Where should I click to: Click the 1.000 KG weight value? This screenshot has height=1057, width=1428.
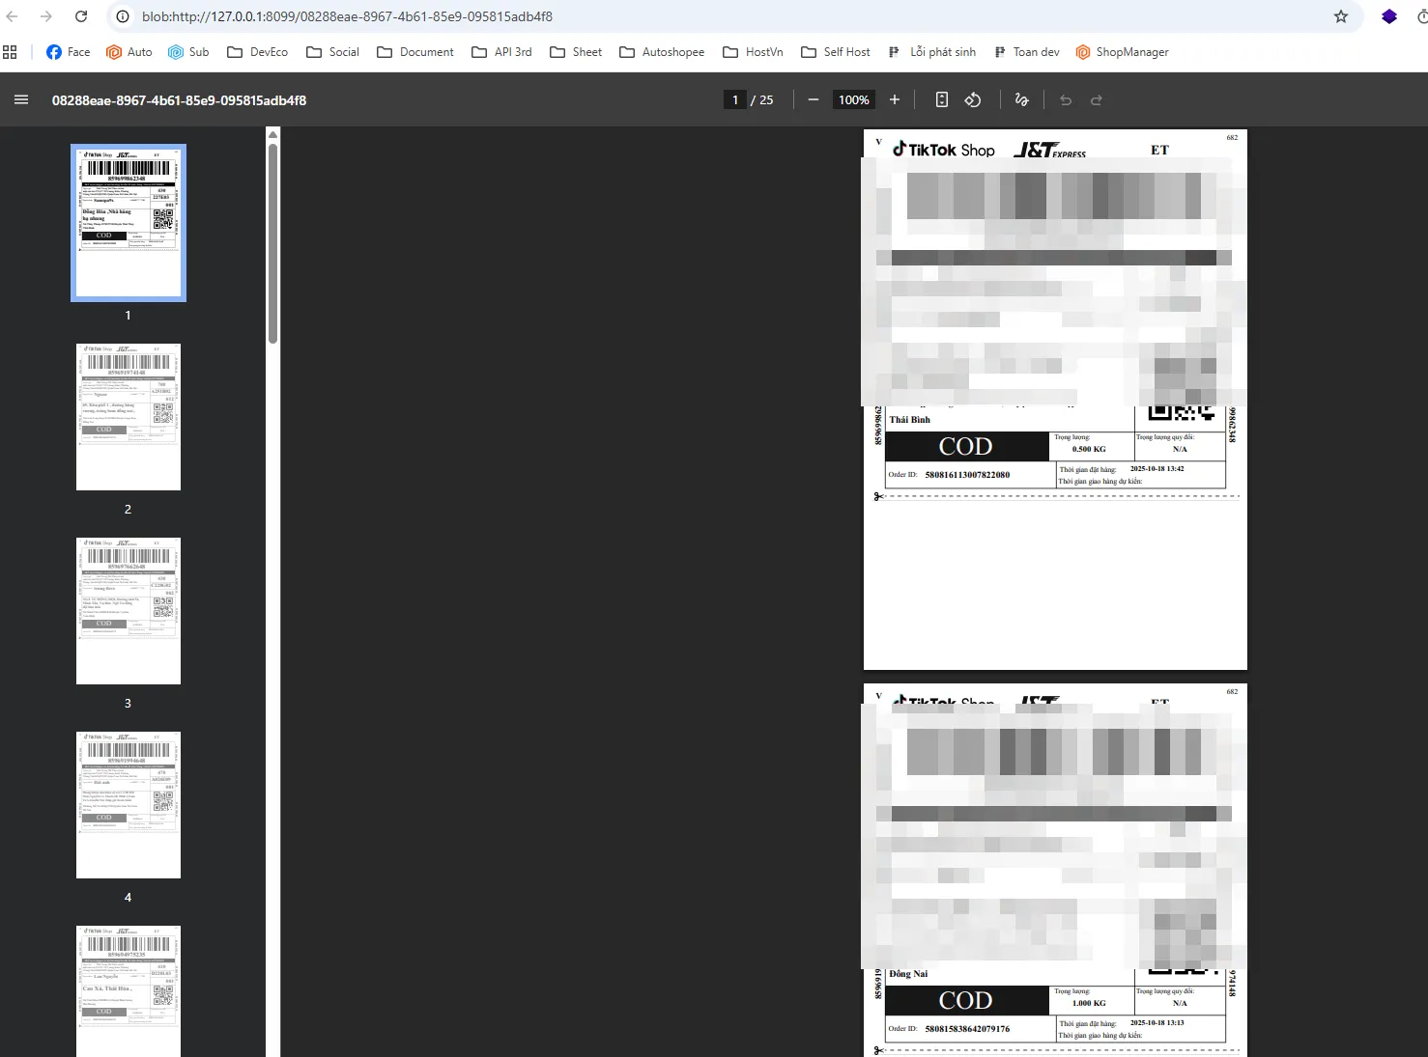[1089, 1003]
